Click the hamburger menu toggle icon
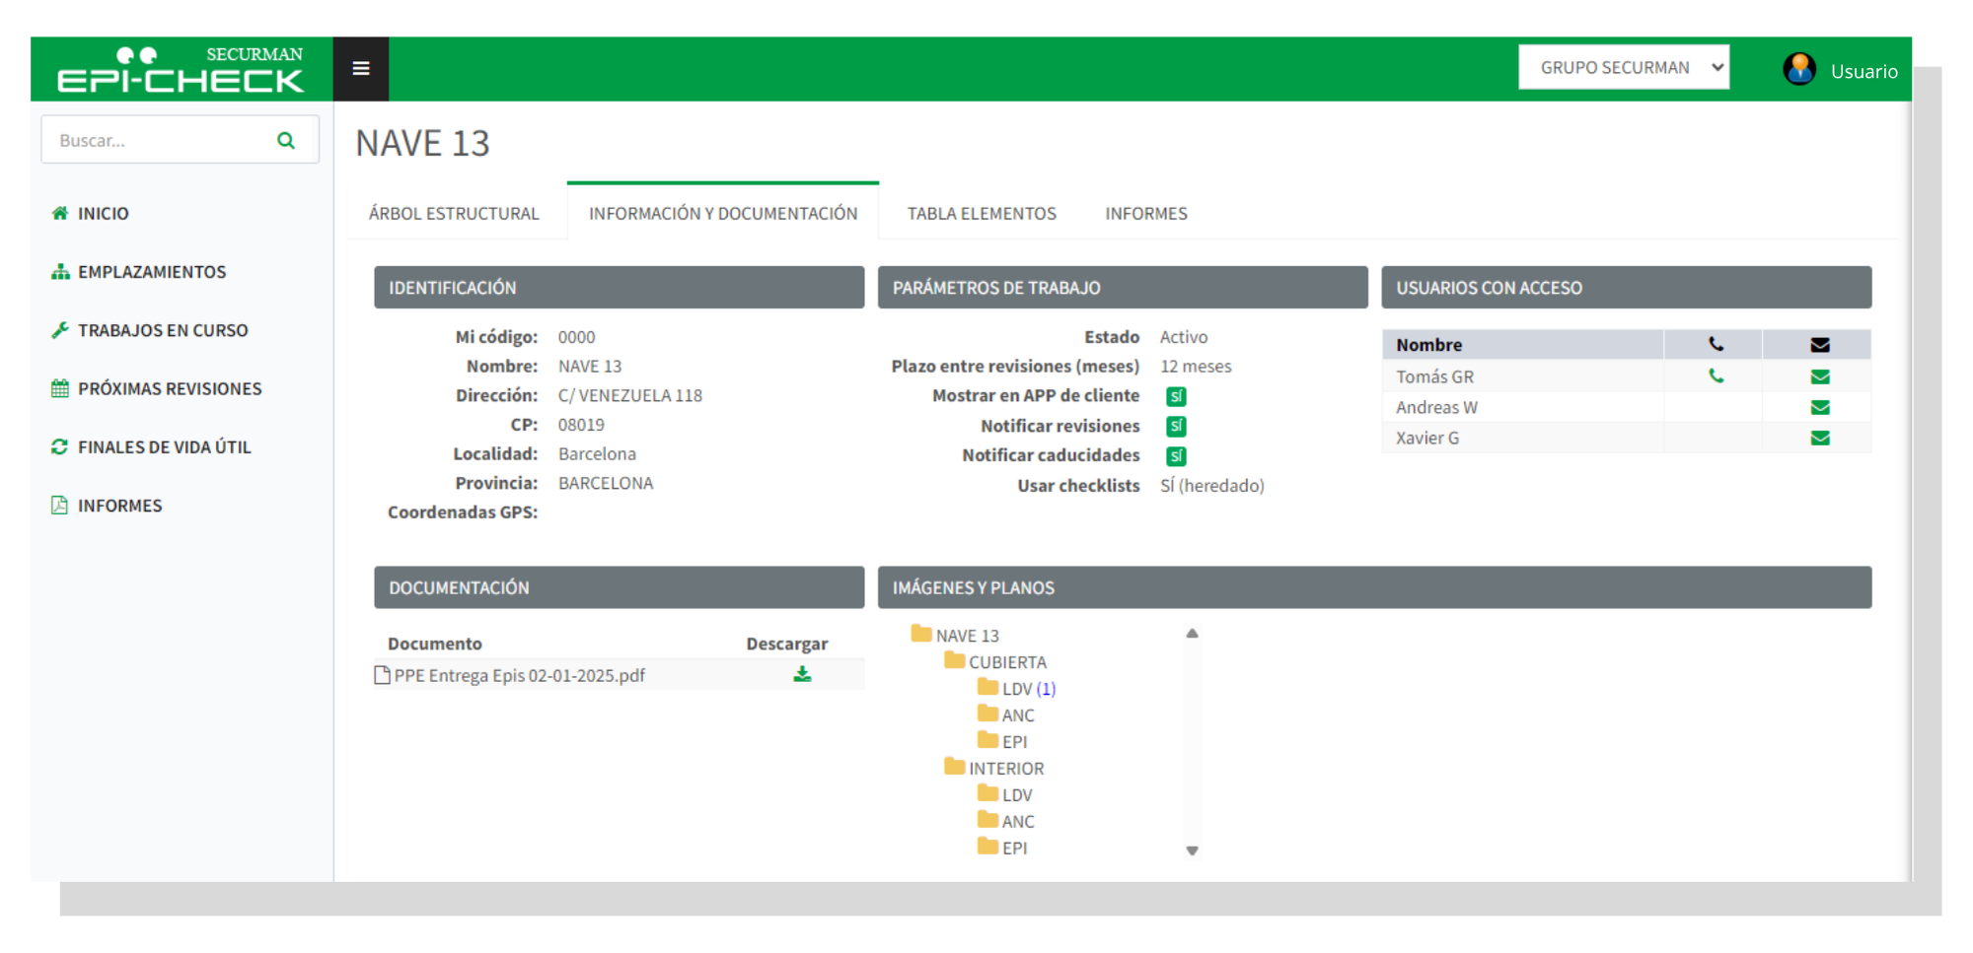Screen dimensions: 1973x953 coord(361,69)
